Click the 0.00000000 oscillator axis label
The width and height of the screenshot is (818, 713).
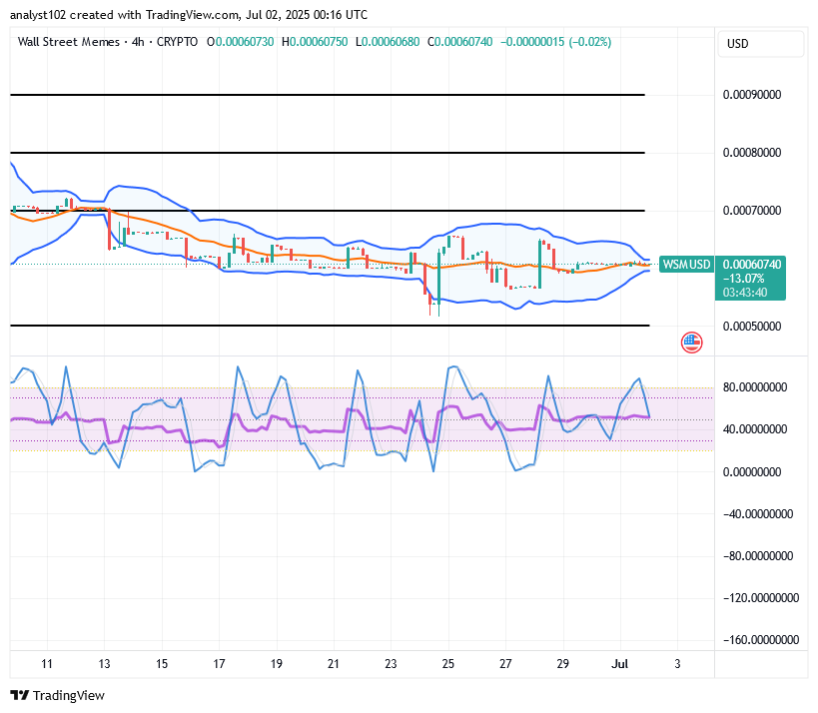coord(752,471)
